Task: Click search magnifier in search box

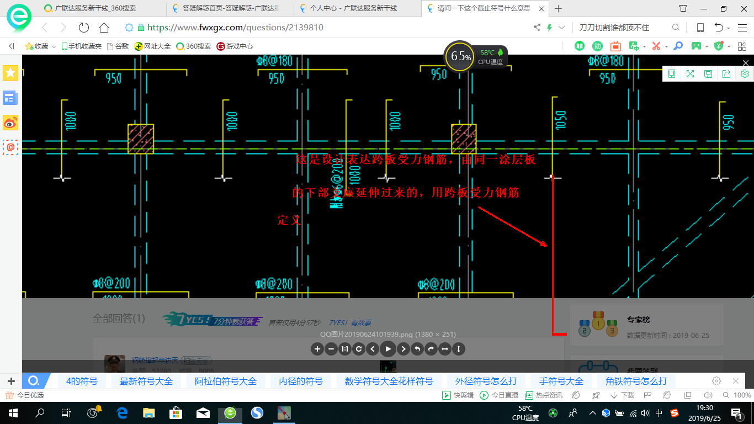Action: [676, 28]
